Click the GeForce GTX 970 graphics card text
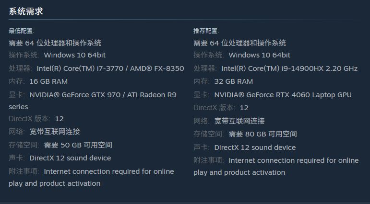 (103, 95)
